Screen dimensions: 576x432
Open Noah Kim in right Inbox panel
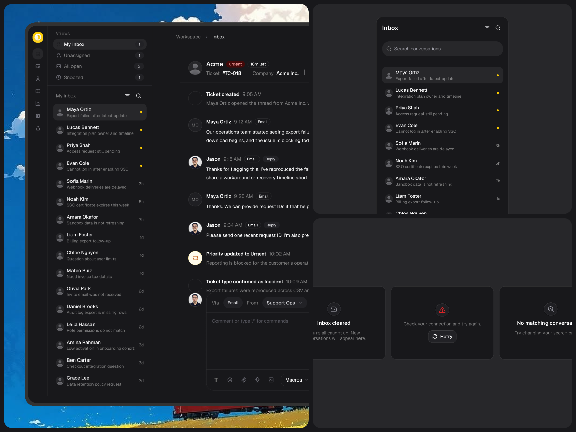click(443, 163)
